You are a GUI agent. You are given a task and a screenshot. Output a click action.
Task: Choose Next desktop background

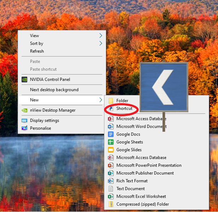(62, 90)
